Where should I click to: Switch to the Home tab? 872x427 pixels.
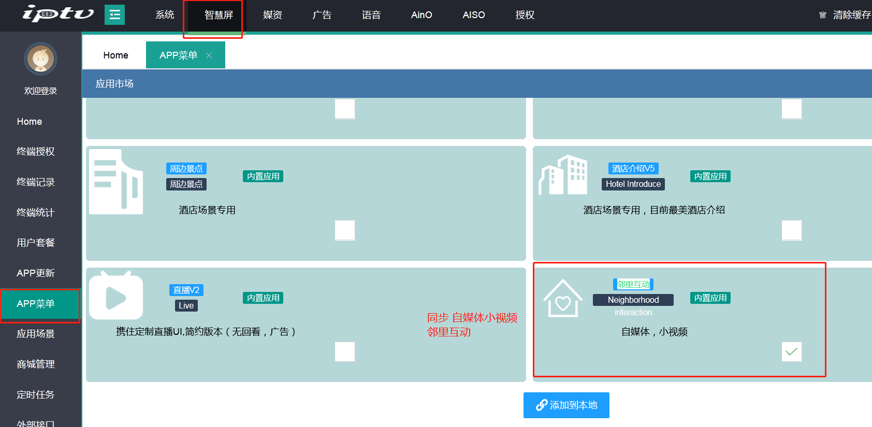(115, 55)
